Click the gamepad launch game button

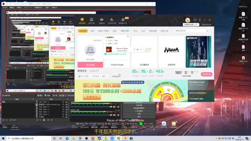tap(90, 50)
